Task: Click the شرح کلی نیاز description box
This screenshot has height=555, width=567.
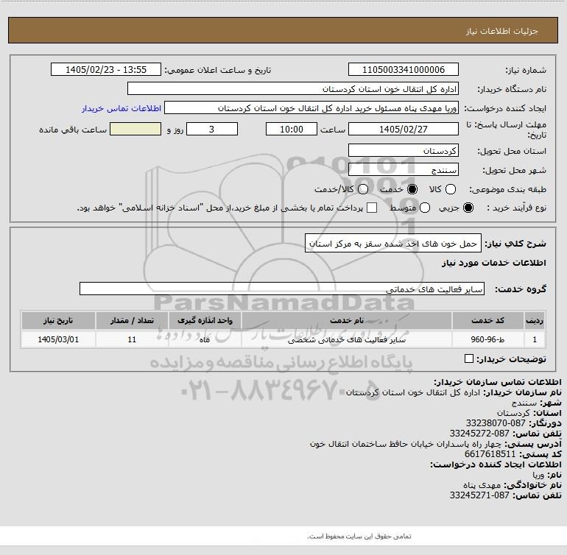Action: click(393, 244)
